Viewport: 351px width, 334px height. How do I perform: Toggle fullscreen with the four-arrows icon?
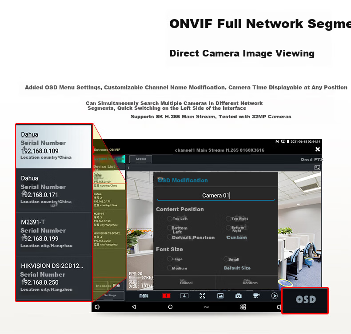pyautogui.click(x=202, y=296)
